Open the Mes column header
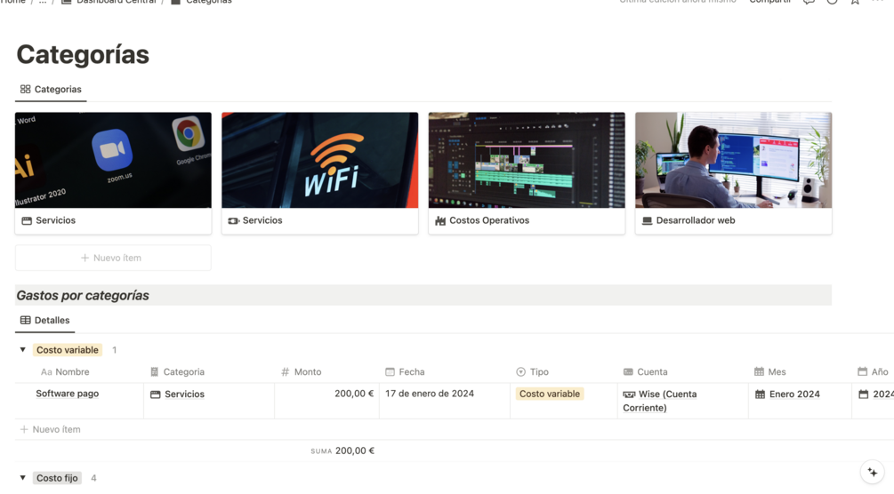The image size is (894, 494). (769, 372)
